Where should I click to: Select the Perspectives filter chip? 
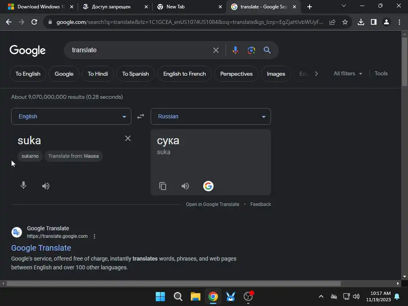pyautogui.click(x=236, y=74)
